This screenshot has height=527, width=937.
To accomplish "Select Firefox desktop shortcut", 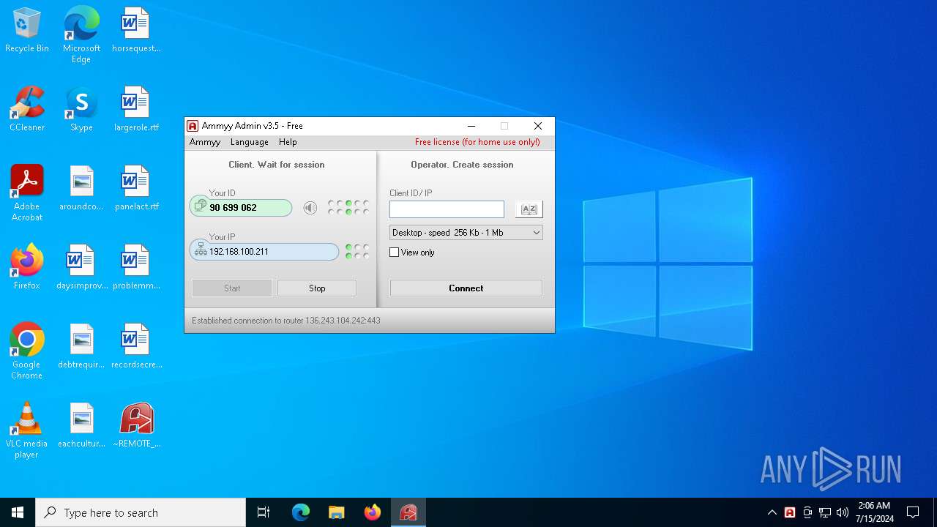I will pyautogui.click(x=27, y=267).
